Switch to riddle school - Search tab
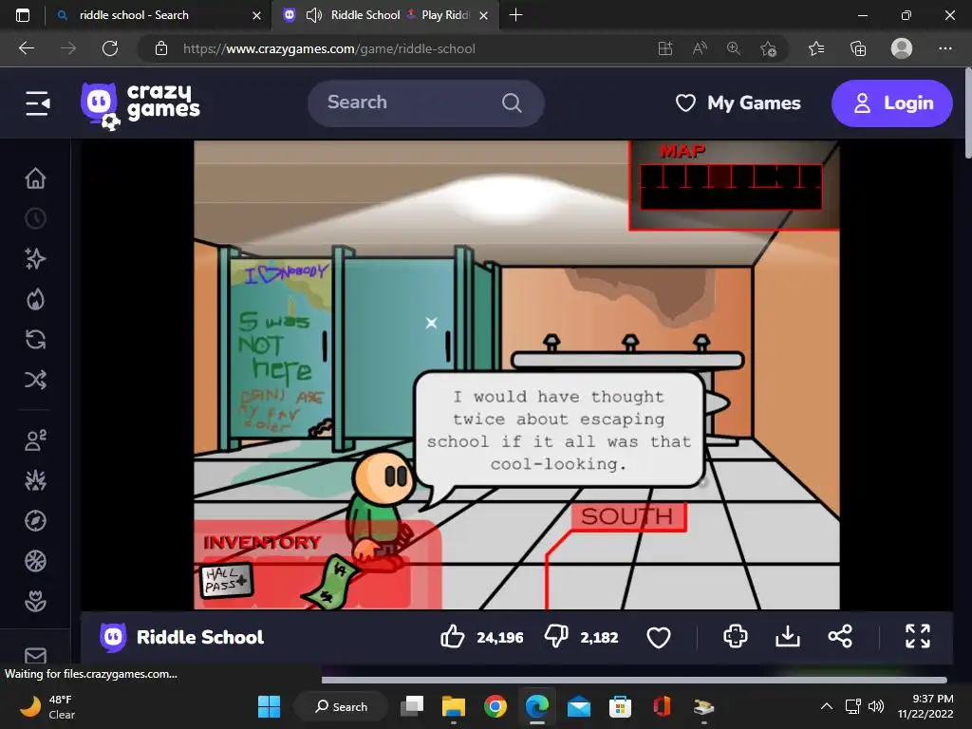Image resolution: width=972 pixels, height=729 pixels. click(x=159, y=15)
